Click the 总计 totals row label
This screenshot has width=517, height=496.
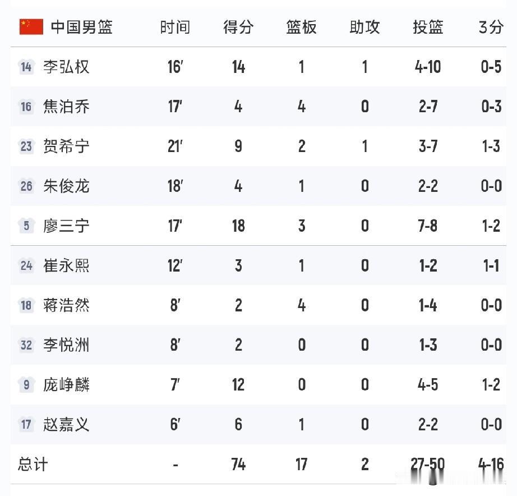coord(33,465)
